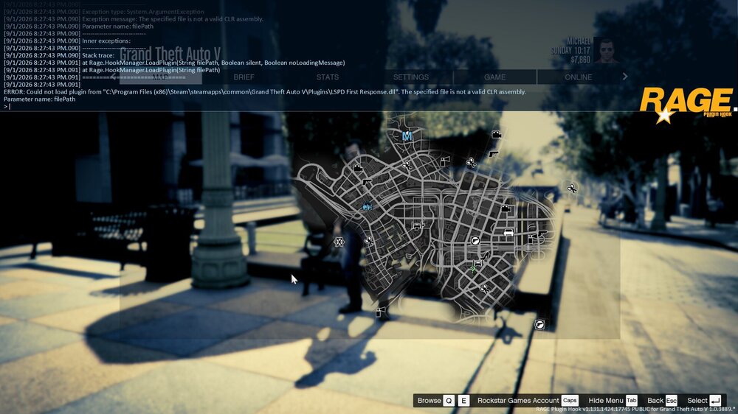Select Michael's house M blip on map
The width and height of the screenshot is (738, 414).
(x=407, y=136)
